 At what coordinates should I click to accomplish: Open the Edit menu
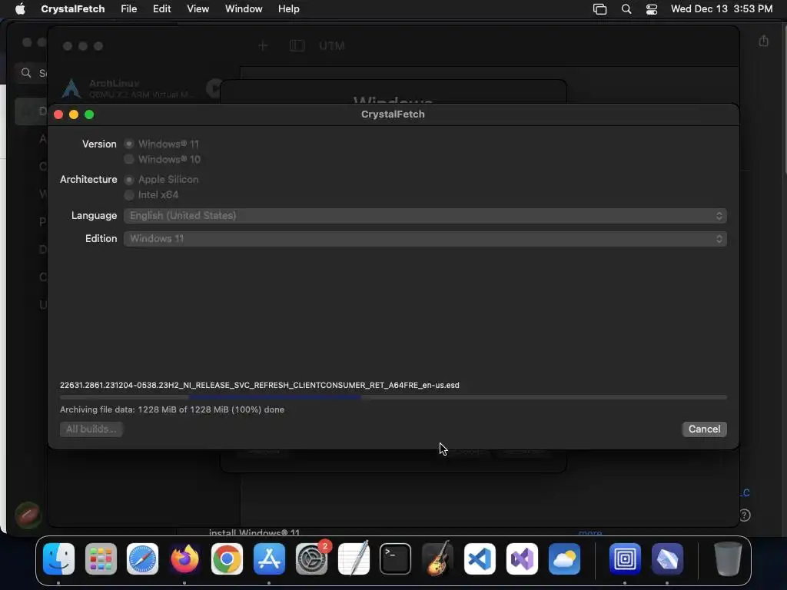161,9
